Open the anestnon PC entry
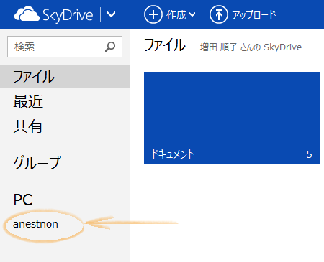The image size is (324, 262). point(35,224)
